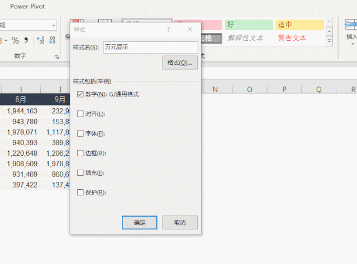Viewport: 357px width, 264px height.
Task: Open help in the 样式 dialog
Action: click(x=168, y=29)
